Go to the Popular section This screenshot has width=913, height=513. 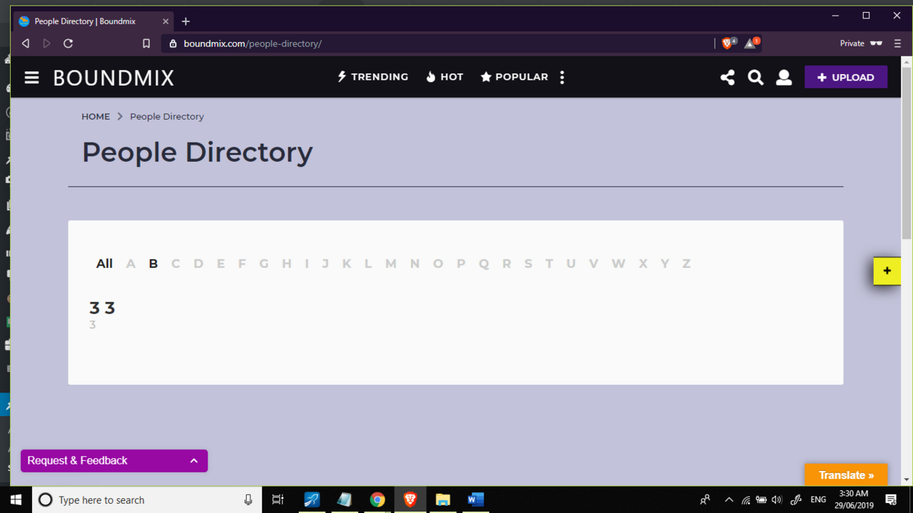514,77
